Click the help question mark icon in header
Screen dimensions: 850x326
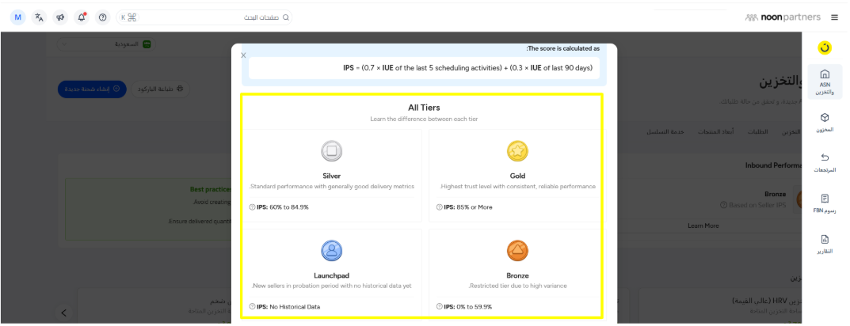point(102,17)
